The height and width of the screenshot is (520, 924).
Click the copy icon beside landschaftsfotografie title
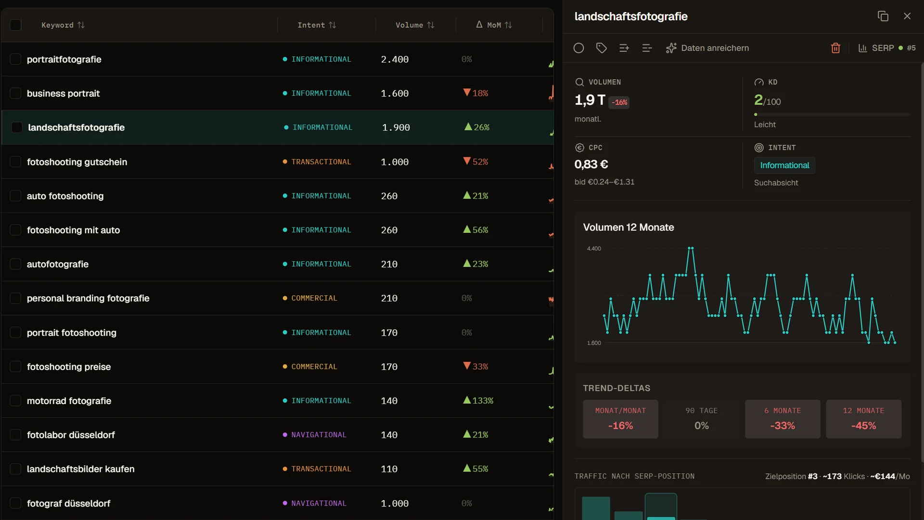[883, 16]
